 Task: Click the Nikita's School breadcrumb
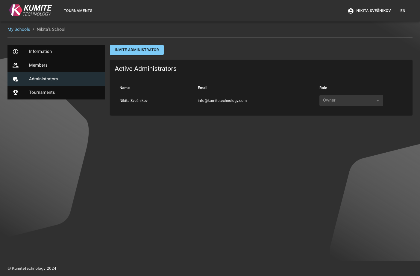51,29
